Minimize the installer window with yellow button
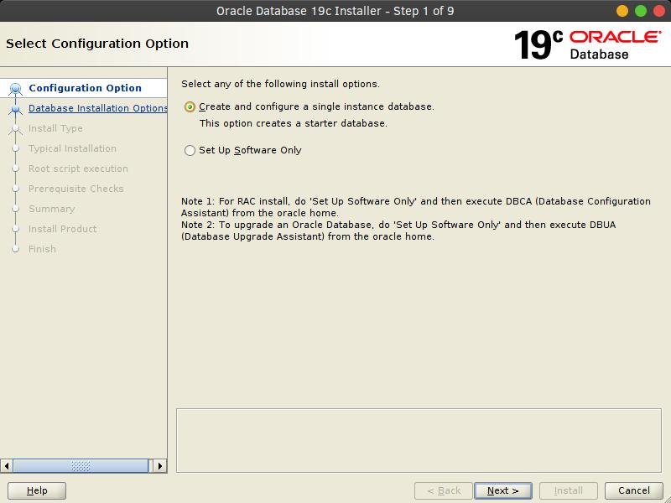Image resolution: width=671 pixels, height=503 pixels. (x=622, y=11)
